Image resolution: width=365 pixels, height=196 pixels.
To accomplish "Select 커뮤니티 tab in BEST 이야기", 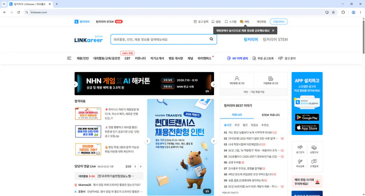I will [237, 115].
